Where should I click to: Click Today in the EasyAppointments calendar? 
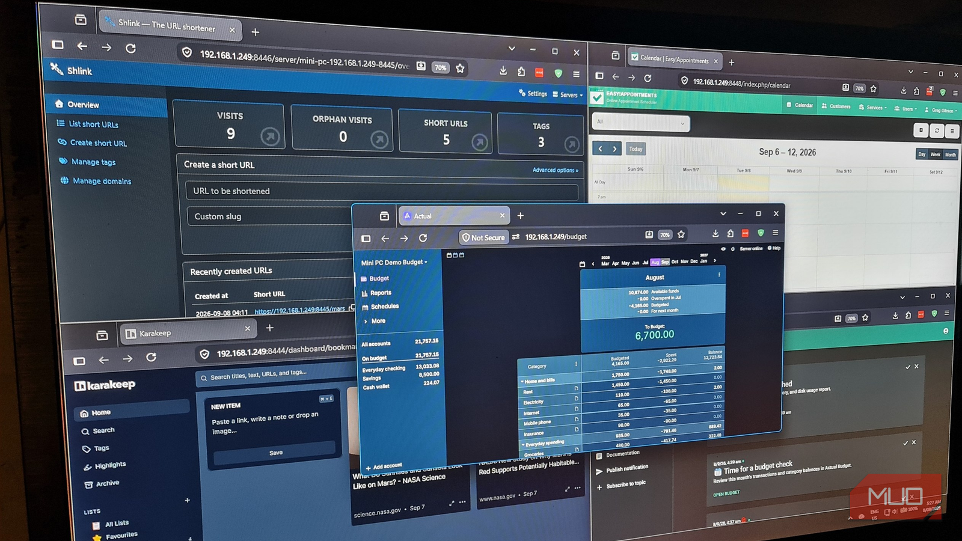tap(636, 149)
